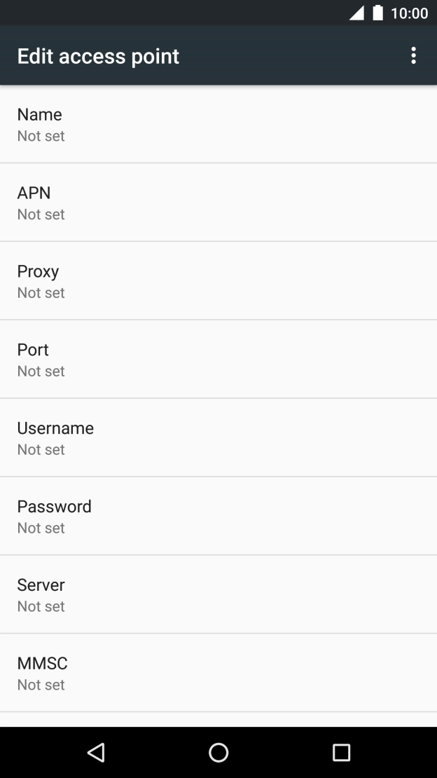Tap the battery status icon
This screenshot has width=437, height=778.
tap(378, 13)
